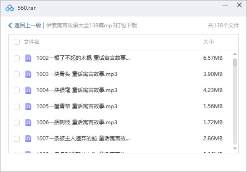Screen dimensions: 247x172
Task: Click the back chevron arrow icon
Action: (10, 25)
